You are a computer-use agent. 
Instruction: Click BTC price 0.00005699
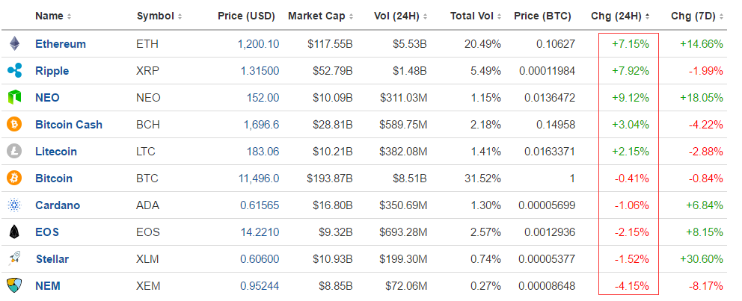tap(547, 205)
